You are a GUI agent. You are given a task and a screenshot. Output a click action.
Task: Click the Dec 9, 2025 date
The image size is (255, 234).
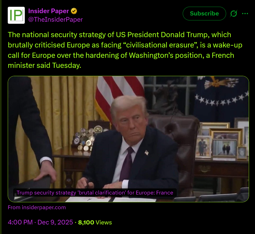click(x=55, y=222)
